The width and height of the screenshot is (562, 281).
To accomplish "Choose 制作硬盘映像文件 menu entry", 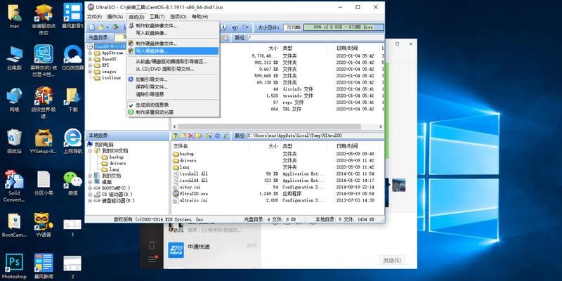I will 173,44.
